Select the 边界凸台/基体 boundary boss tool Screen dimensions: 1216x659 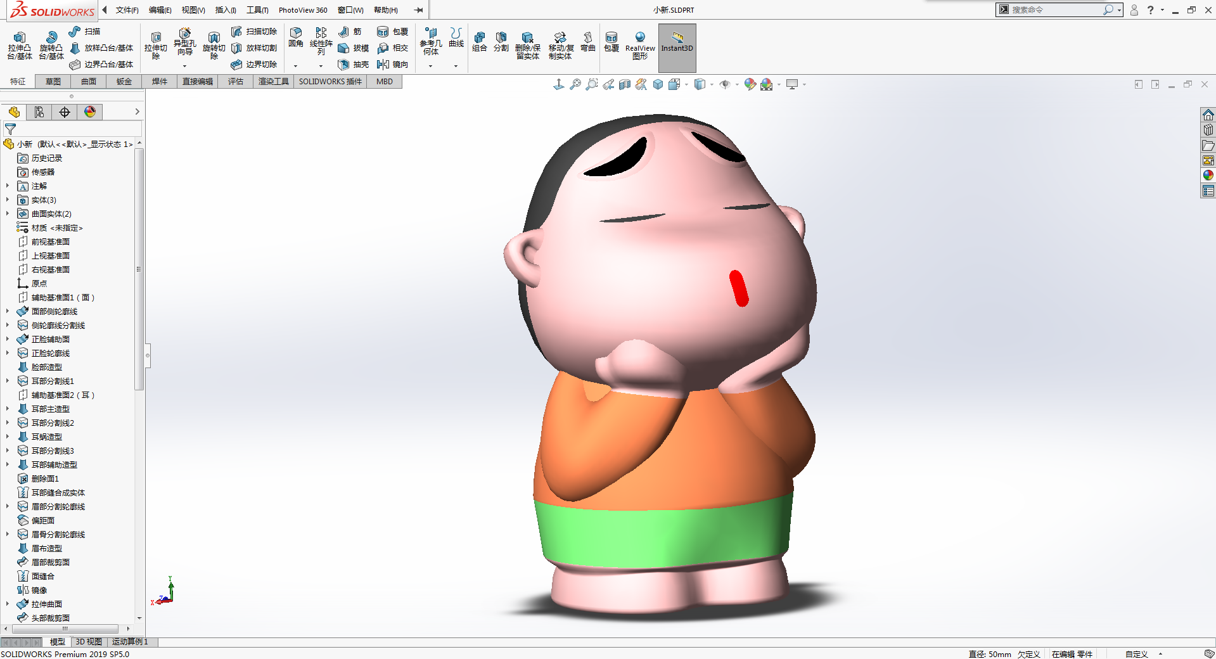click(101, 65)
